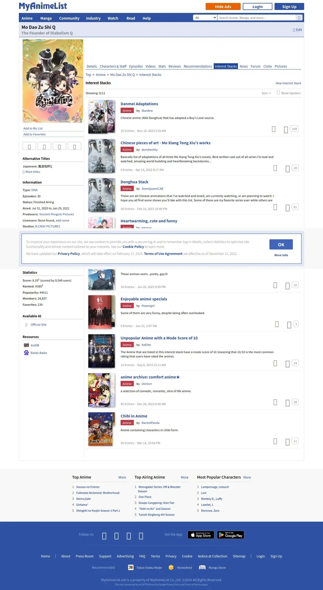
Task: Click the Login button in header
Action: click(258, 6)
